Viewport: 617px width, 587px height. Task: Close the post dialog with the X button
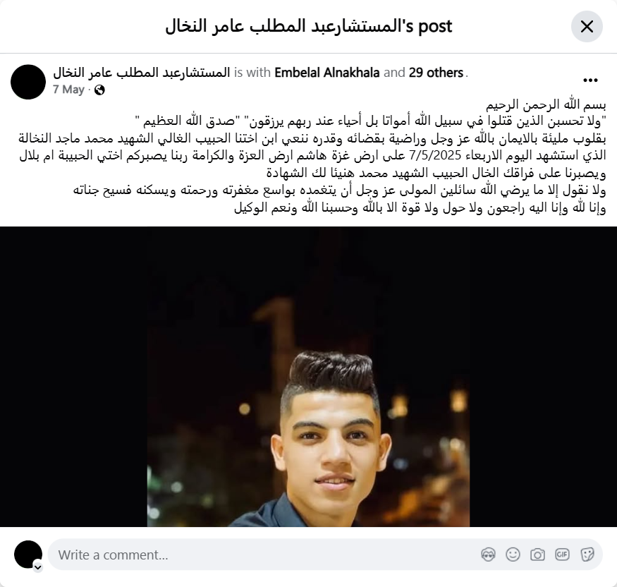[x=587, y=26]
